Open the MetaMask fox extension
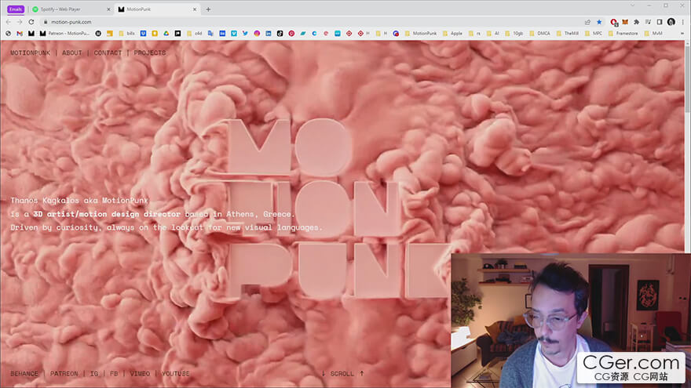Screen dimensions: 691x388 click(x=625, y=22)
